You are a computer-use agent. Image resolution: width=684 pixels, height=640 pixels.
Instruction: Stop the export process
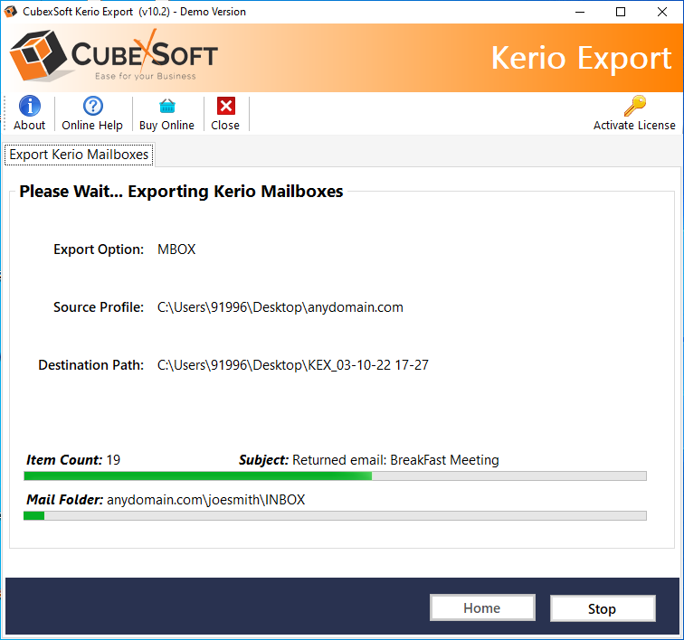tap(603, 608)
